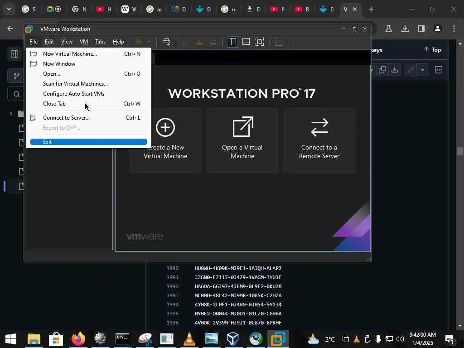Screen dimensions: 464x348
Task: Close the active browser tab
Action: coord(355,9)
